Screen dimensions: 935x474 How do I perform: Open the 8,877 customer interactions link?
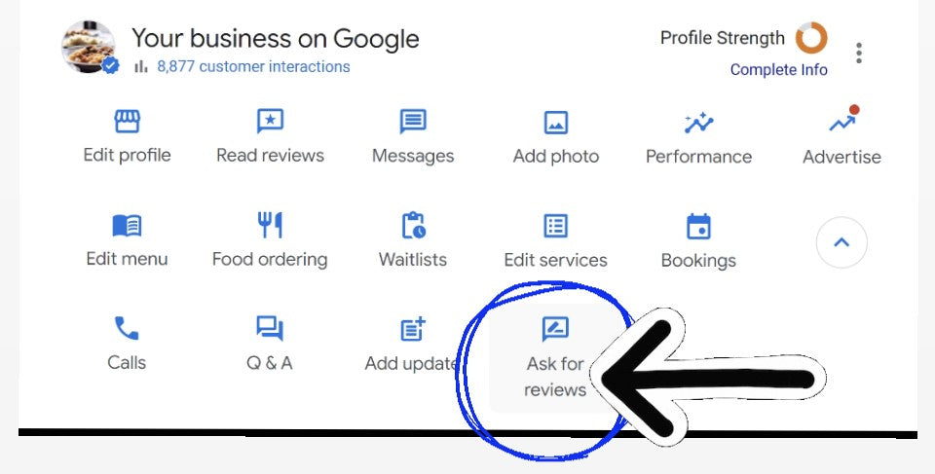click(253, 67)
